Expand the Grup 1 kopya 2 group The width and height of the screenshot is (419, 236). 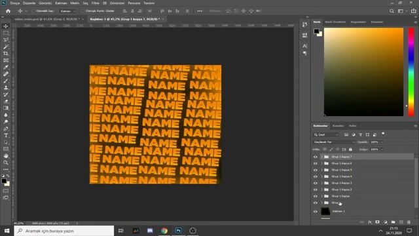(321, 189)
